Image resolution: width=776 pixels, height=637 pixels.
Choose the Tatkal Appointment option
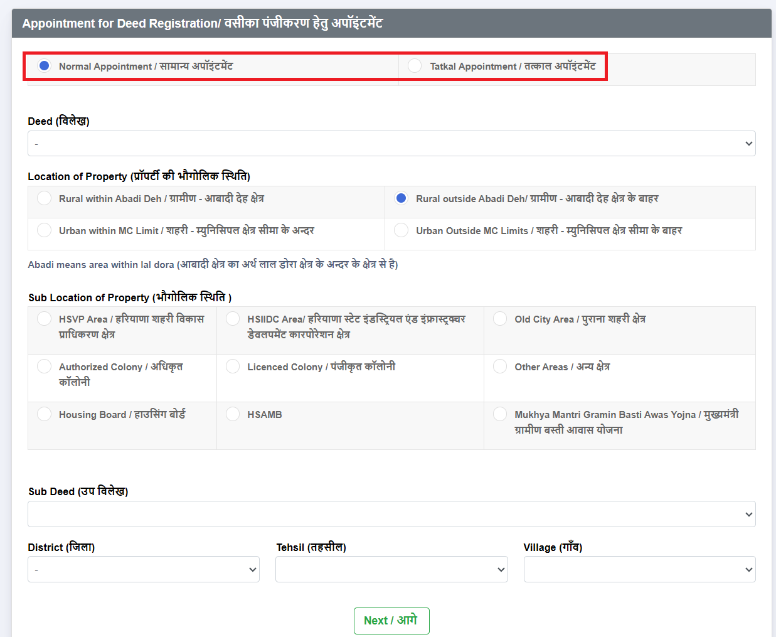pos(415,66)
